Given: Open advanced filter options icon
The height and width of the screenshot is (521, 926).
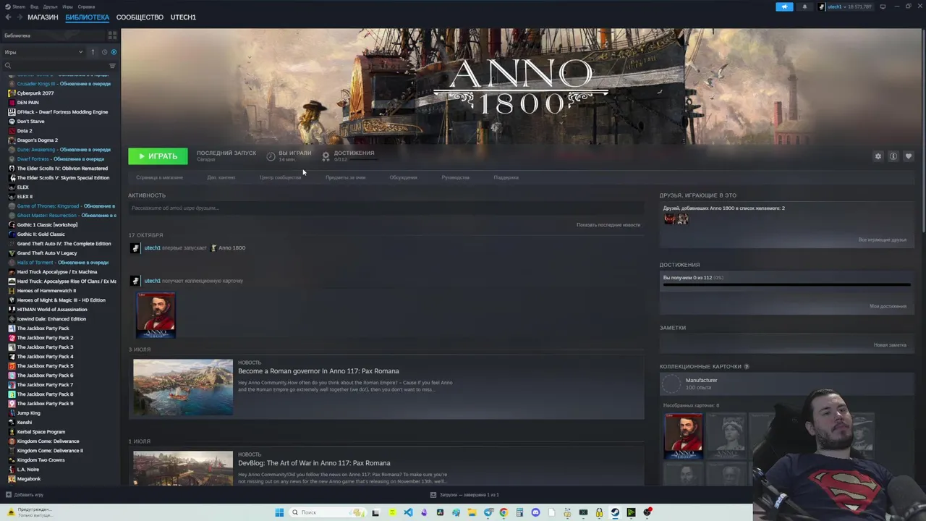Looking at the screenshot, I should [x=112, y=66].
